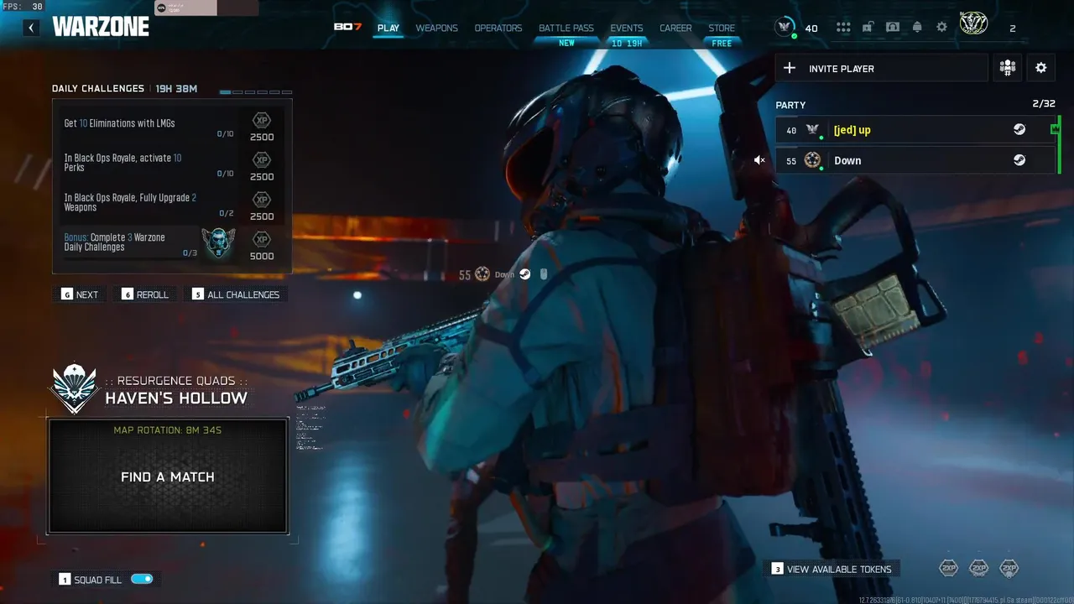This screenshot has width=1074, height=604.
Task: Open the Operators tab
Action: click(x=498, y=28)
